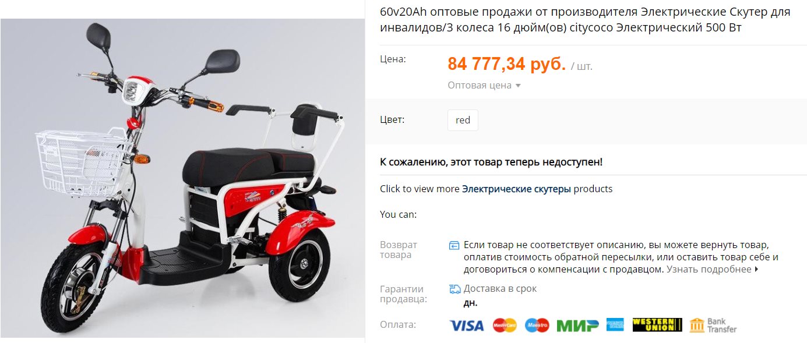Click the product title text

tap(585, 20)
